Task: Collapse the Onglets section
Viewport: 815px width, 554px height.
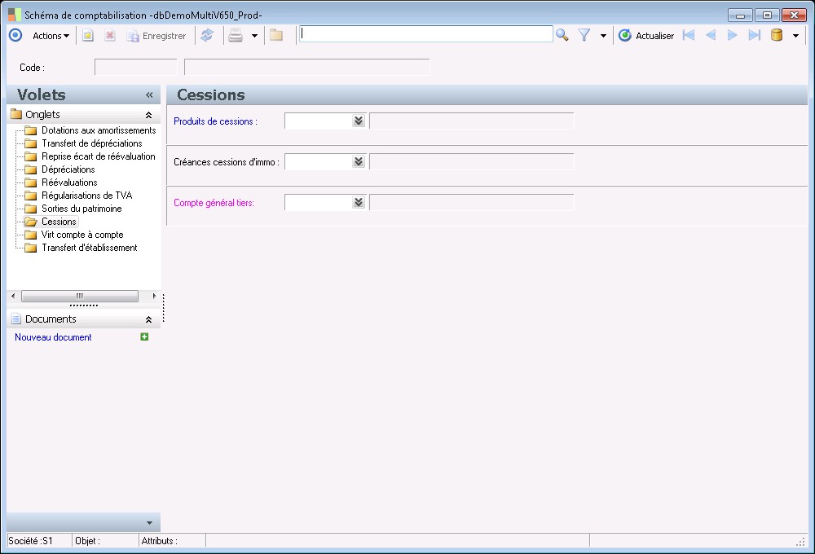Action: (148, 115)
